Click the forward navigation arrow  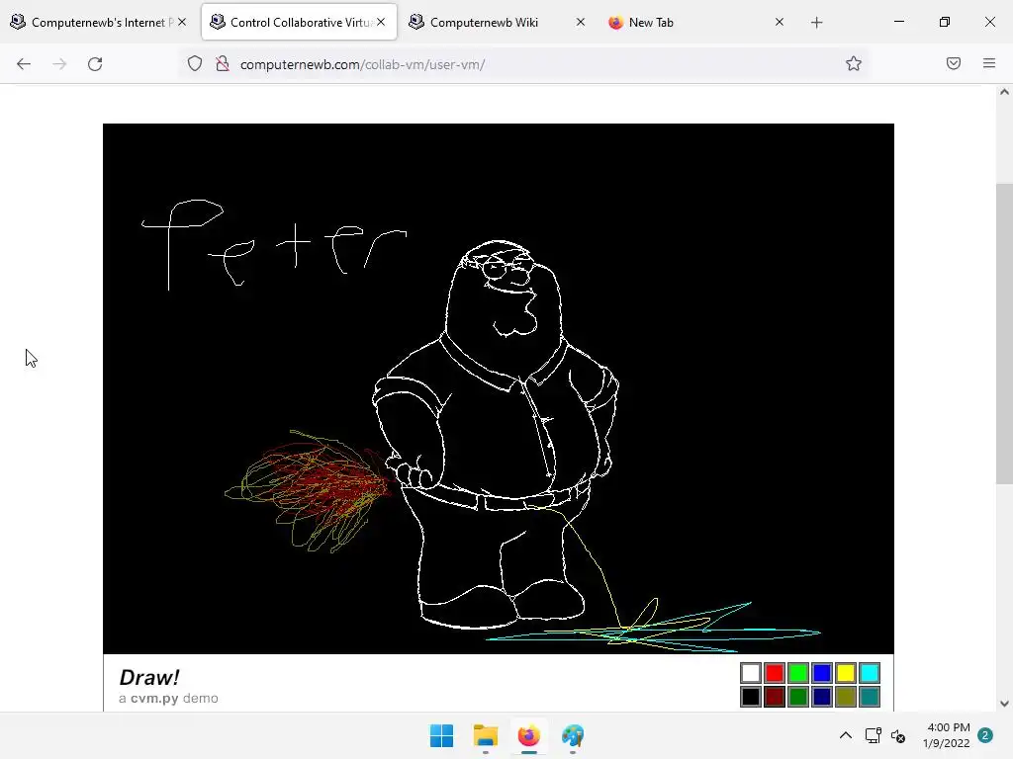coord(59,64)
